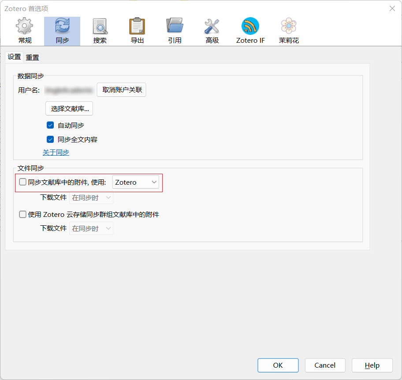The image size is (402, 380).
Task: Open the 常规 (General) gear preferences pane
Action: click(x=25, y=31)
